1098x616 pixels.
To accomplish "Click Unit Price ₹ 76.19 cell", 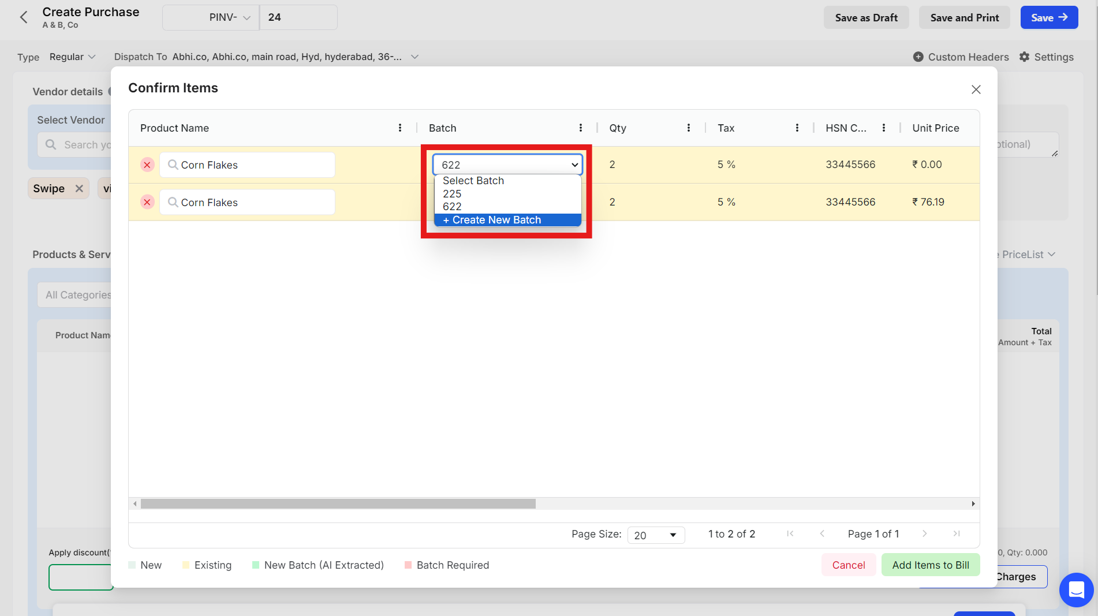I will point(940,202).
